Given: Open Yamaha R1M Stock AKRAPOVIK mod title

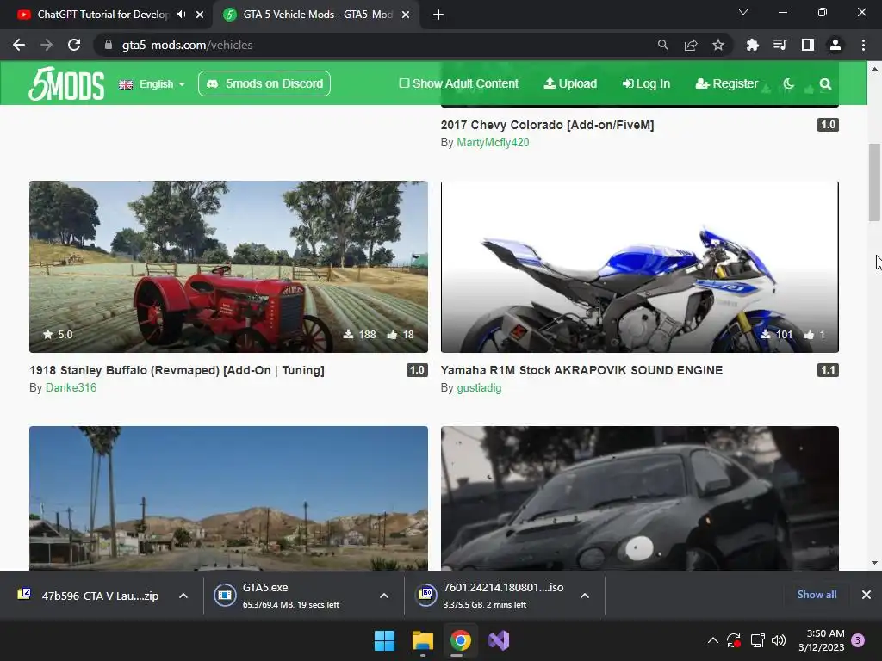Looking at the screenshot, I should click(581, 370).
